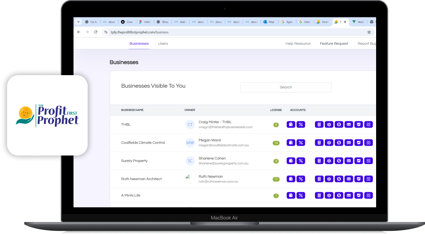This screenshot has height=234, width=425.
Task: Open the Help Resource link
Action: pos(298,44)
